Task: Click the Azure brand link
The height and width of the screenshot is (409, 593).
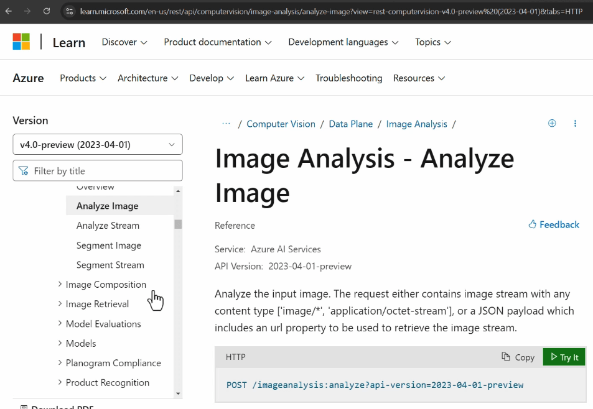Action: tap(29, 78)
